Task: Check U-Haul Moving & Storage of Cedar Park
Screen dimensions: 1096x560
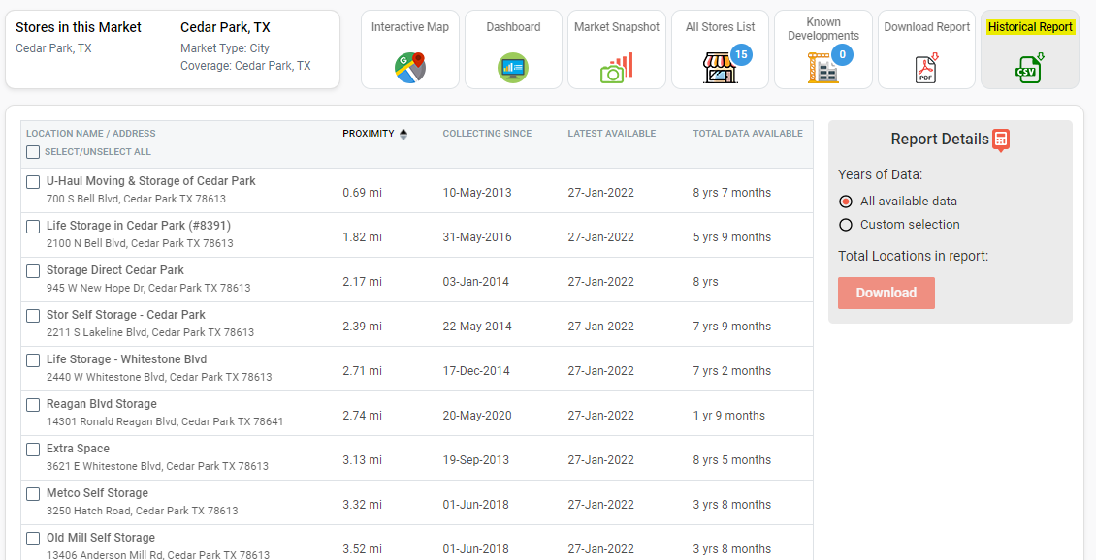Action: coord(33,182)
